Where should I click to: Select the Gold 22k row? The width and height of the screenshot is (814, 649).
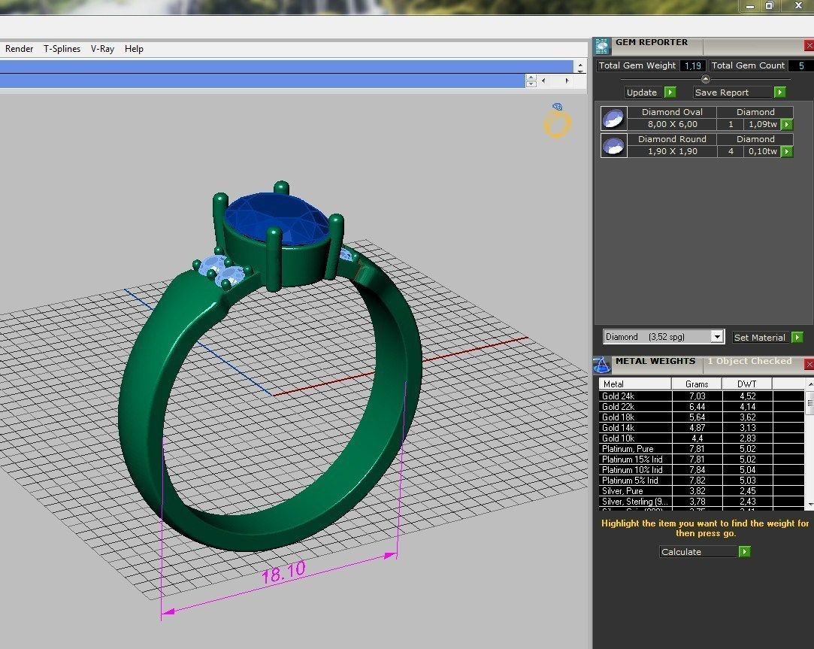701,406
